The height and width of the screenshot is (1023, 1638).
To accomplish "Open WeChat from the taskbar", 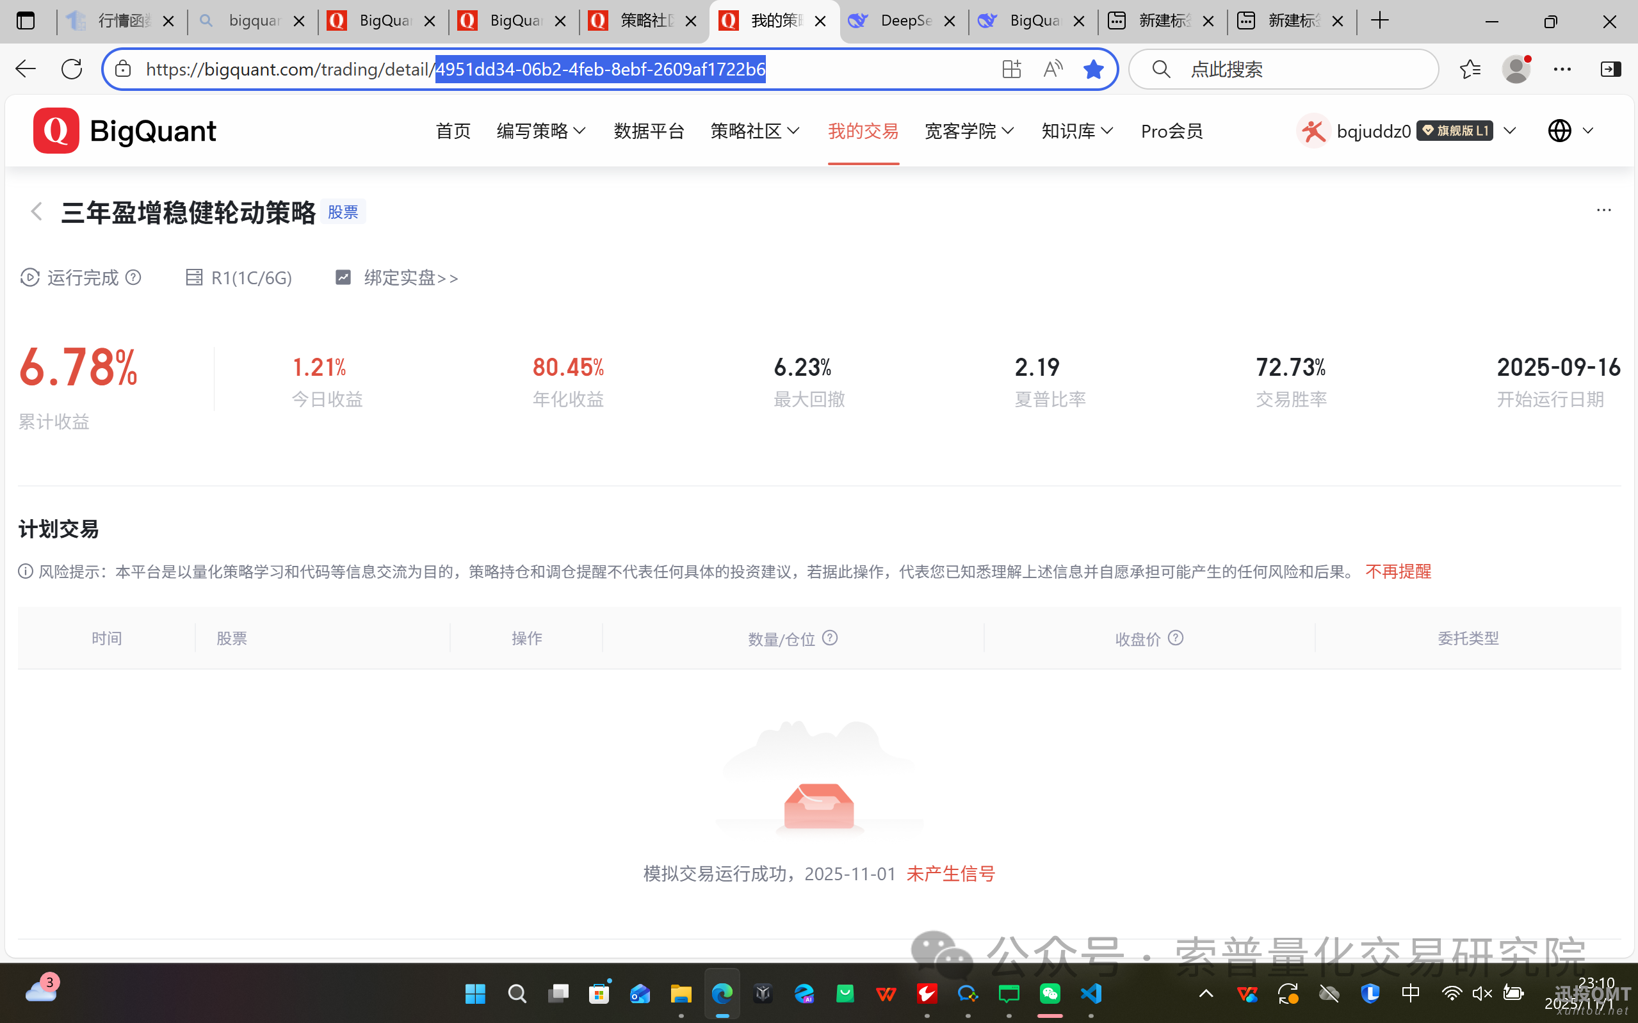I will tap(1050, 993).
